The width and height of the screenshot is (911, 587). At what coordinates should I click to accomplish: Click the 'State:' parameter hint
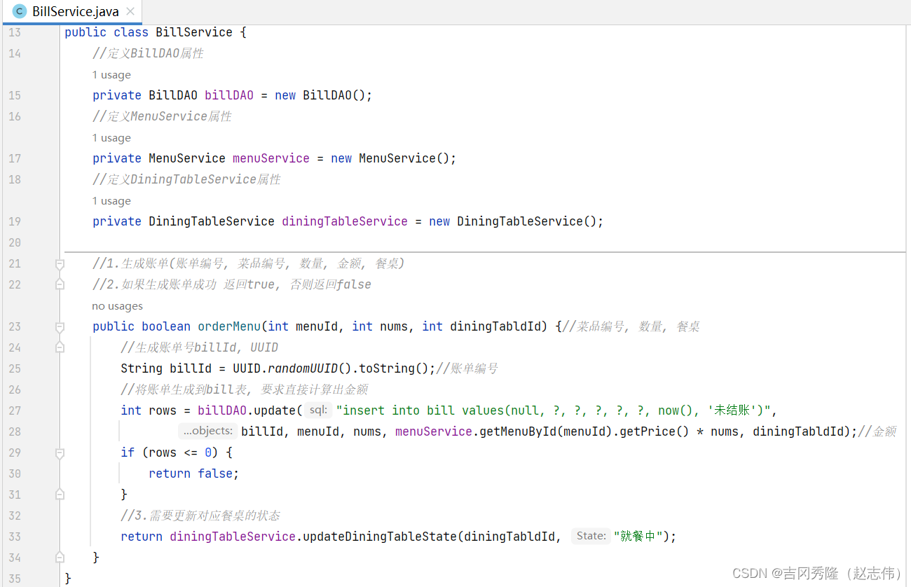[591, 537]
